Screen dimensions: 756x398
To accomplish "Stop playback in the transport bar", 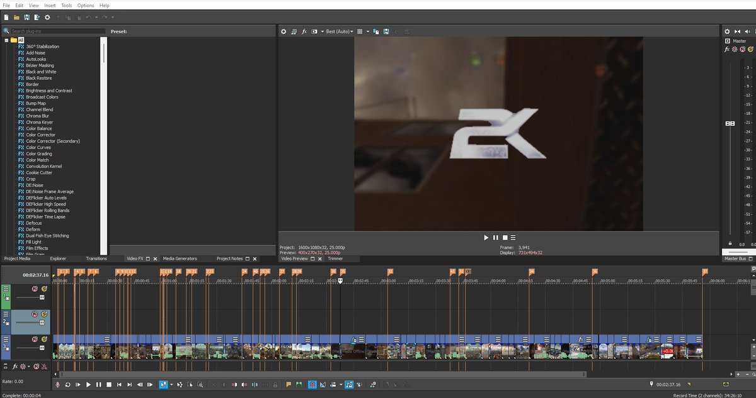I will point(109,384).
